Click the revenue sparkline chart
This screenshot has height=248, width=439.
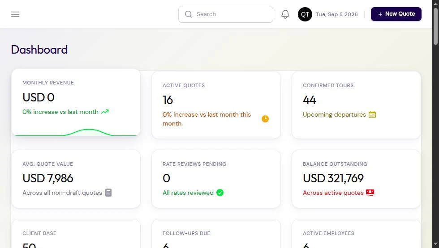pyautogui.click(x=76, y=132)
